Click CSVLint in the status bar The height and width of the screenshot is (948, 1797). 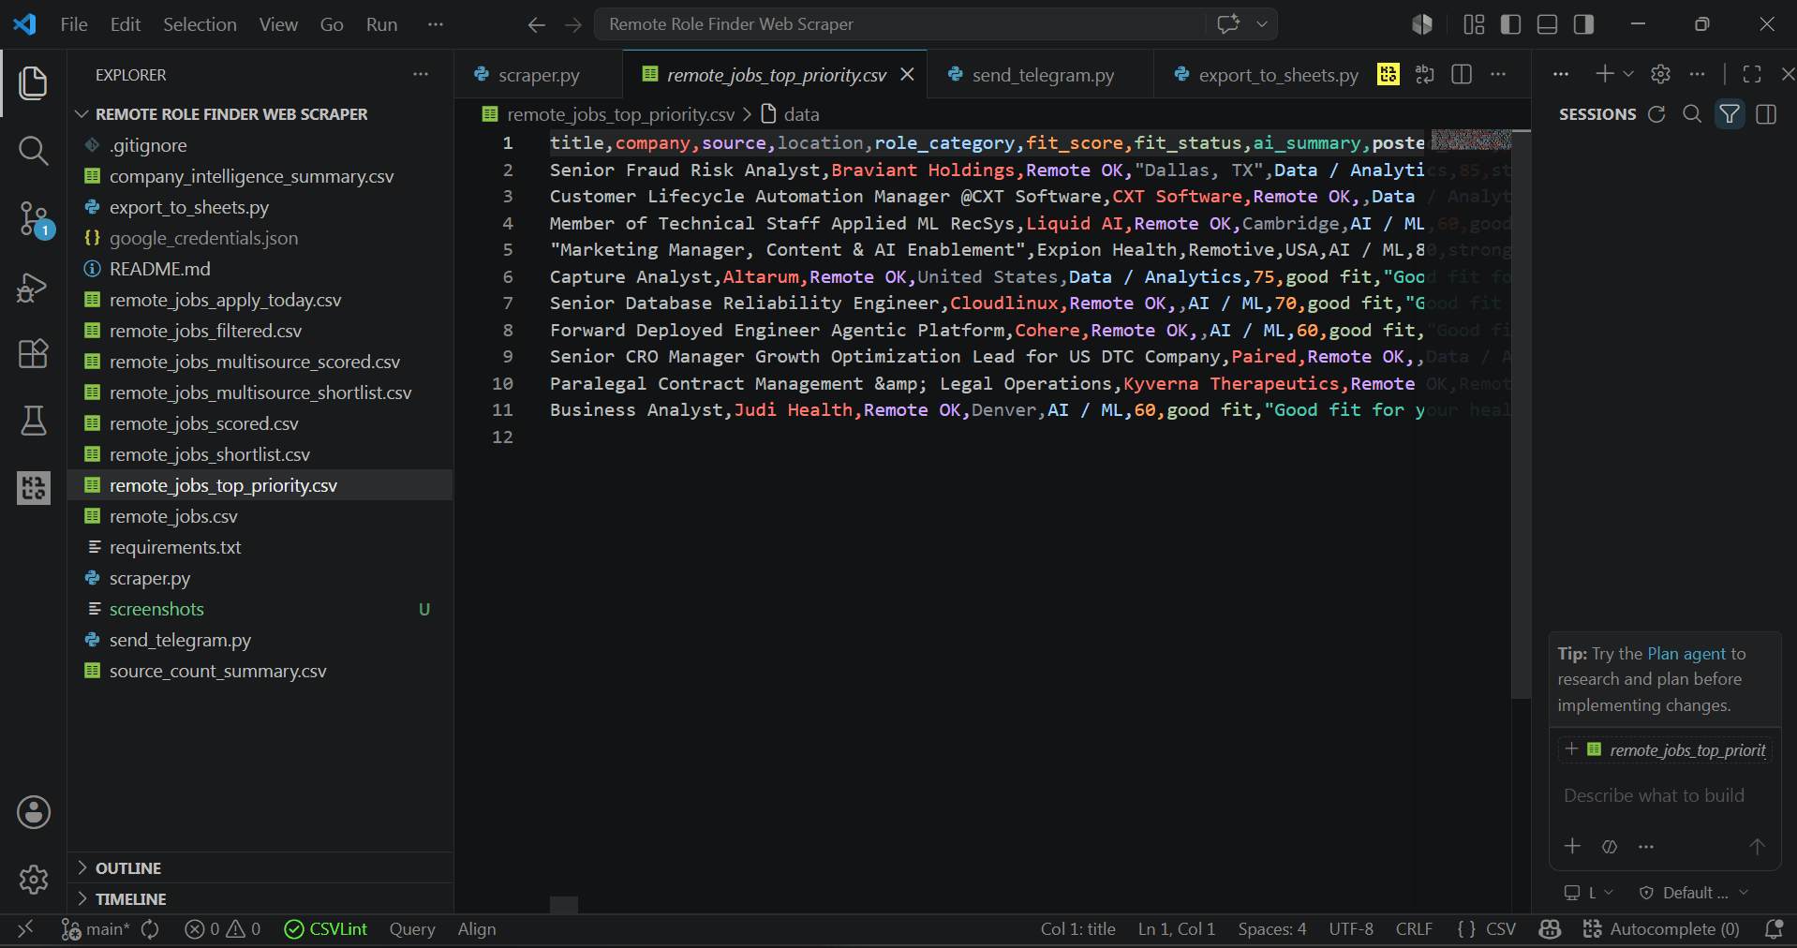(x=326, y=929)
